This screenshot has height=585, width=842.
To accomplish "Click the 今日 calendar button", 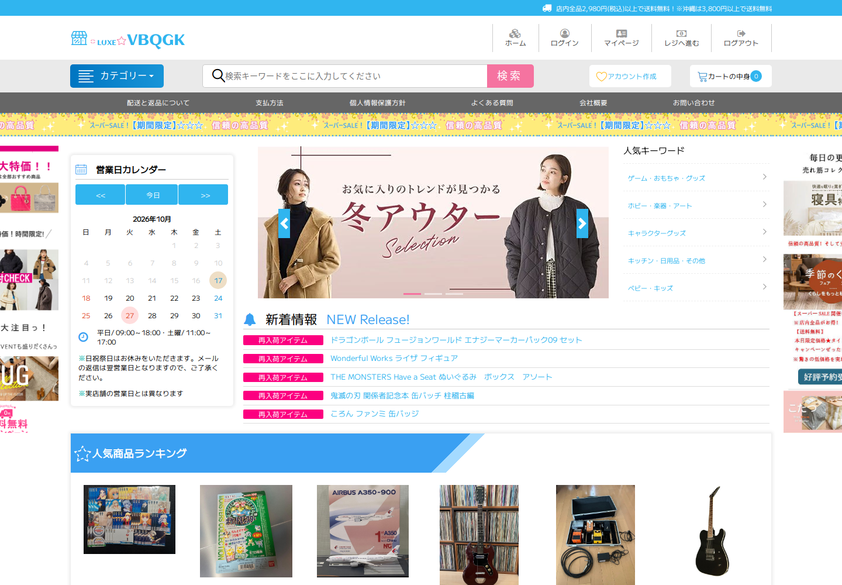I will [152, 195].
